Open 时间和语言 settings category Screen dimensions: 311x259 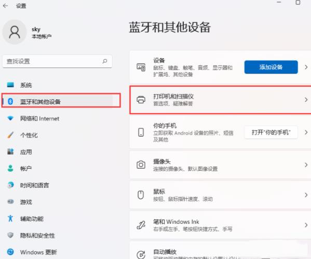[58, 185]
